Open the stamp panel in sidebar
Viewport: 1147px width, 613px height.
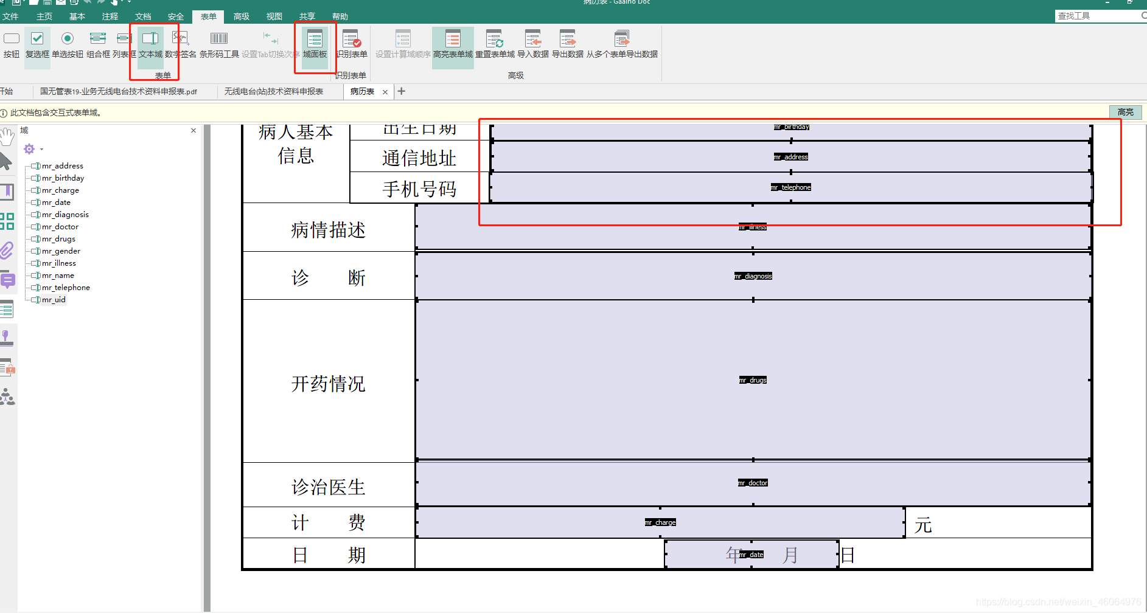7,338
